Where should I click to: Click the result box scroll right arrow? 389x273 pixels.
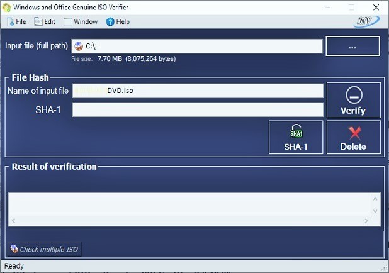tap(366, 221)
